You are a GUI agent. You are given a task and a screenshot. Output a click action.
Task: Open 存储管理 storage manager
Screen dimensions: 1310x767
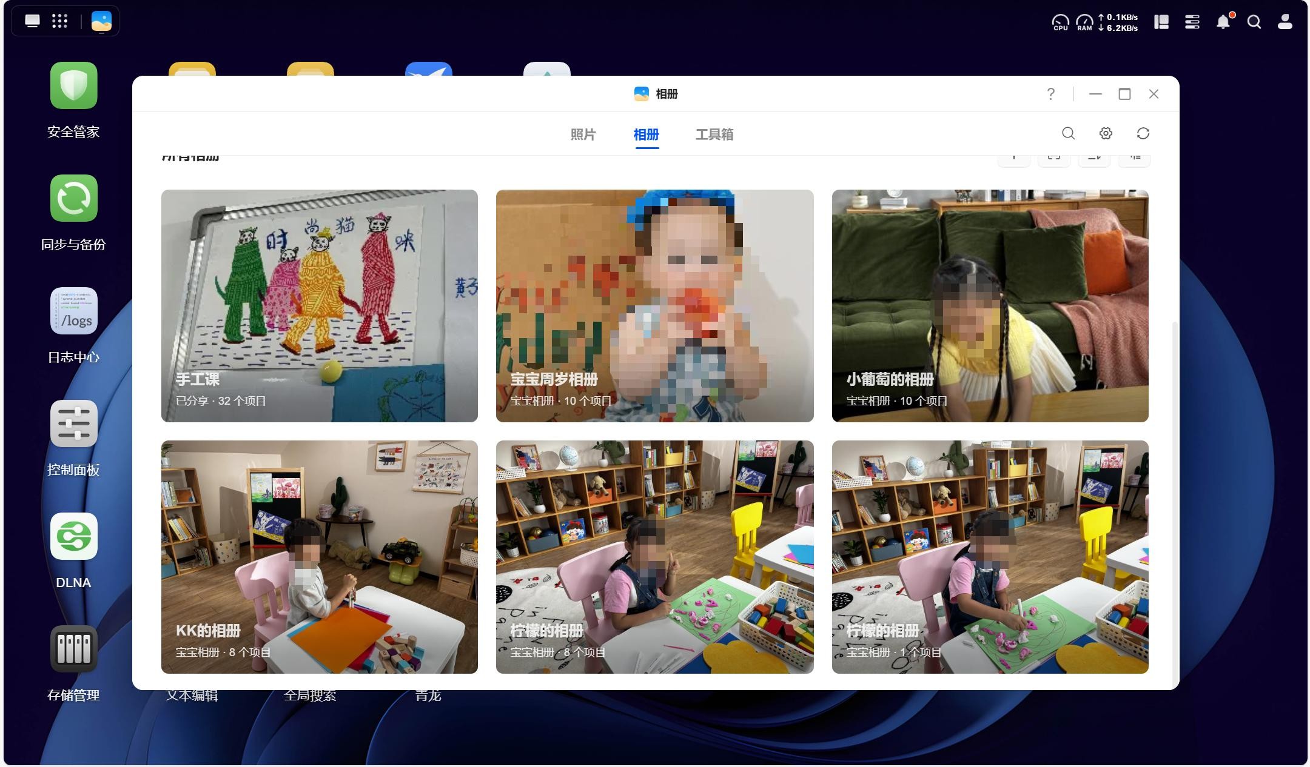click(73, 649)
